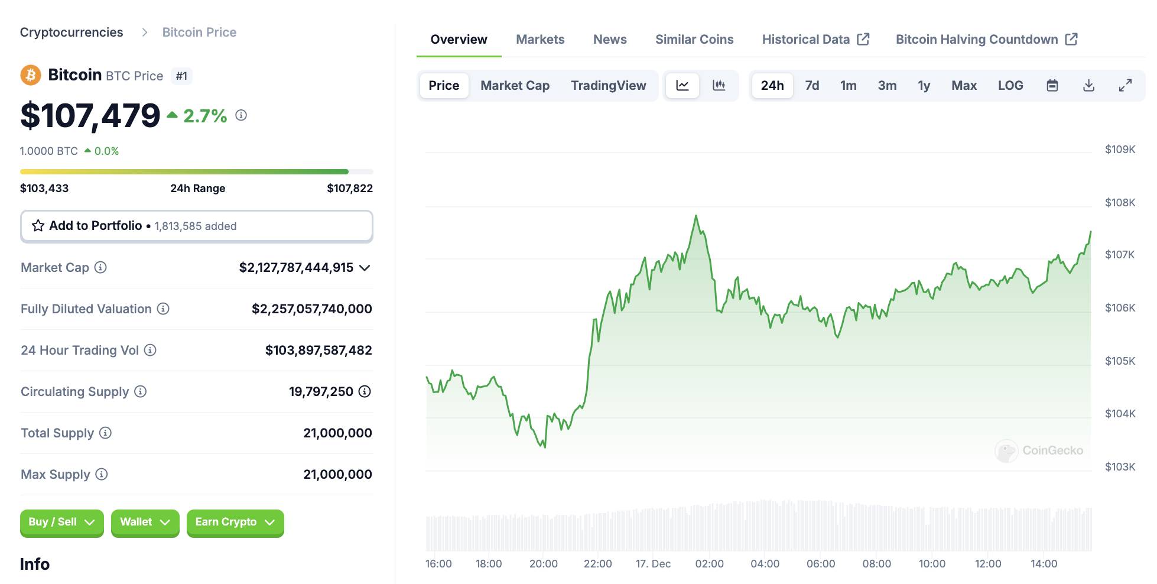
Task: Click the 24h Range progress bar
Action: click(197, 172)
